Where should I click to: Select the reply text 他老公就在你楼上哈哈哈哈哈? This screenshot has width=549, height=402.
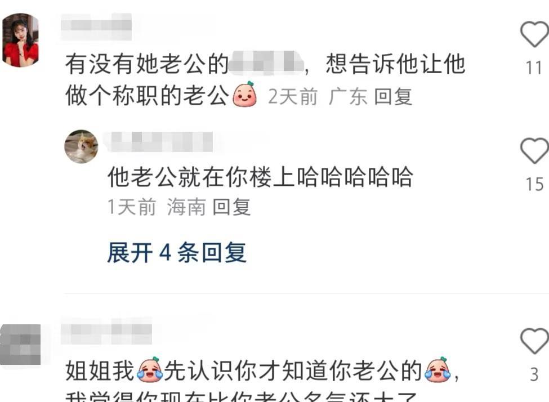[x=261, y=176]
